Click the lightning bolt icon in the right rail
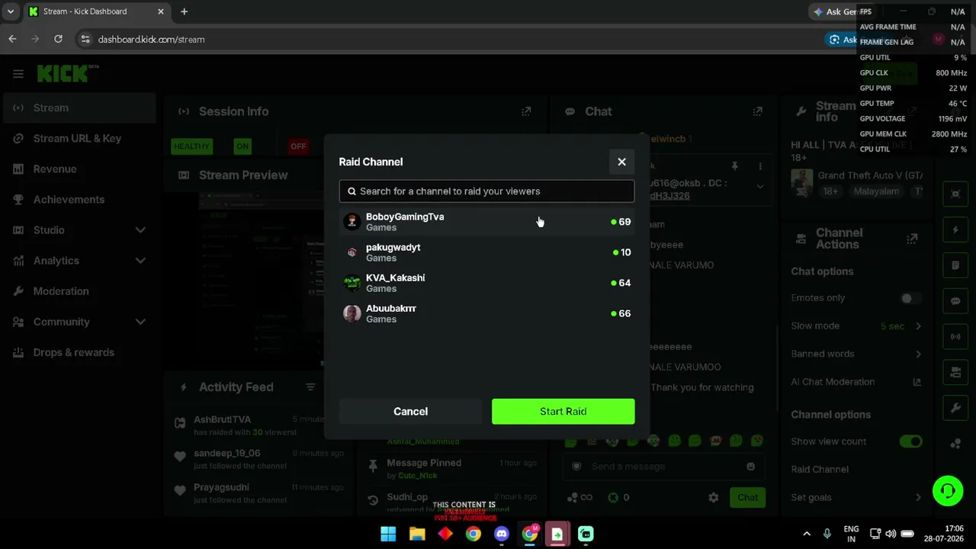This screenshot has width=976, height=549. (955, 230)
